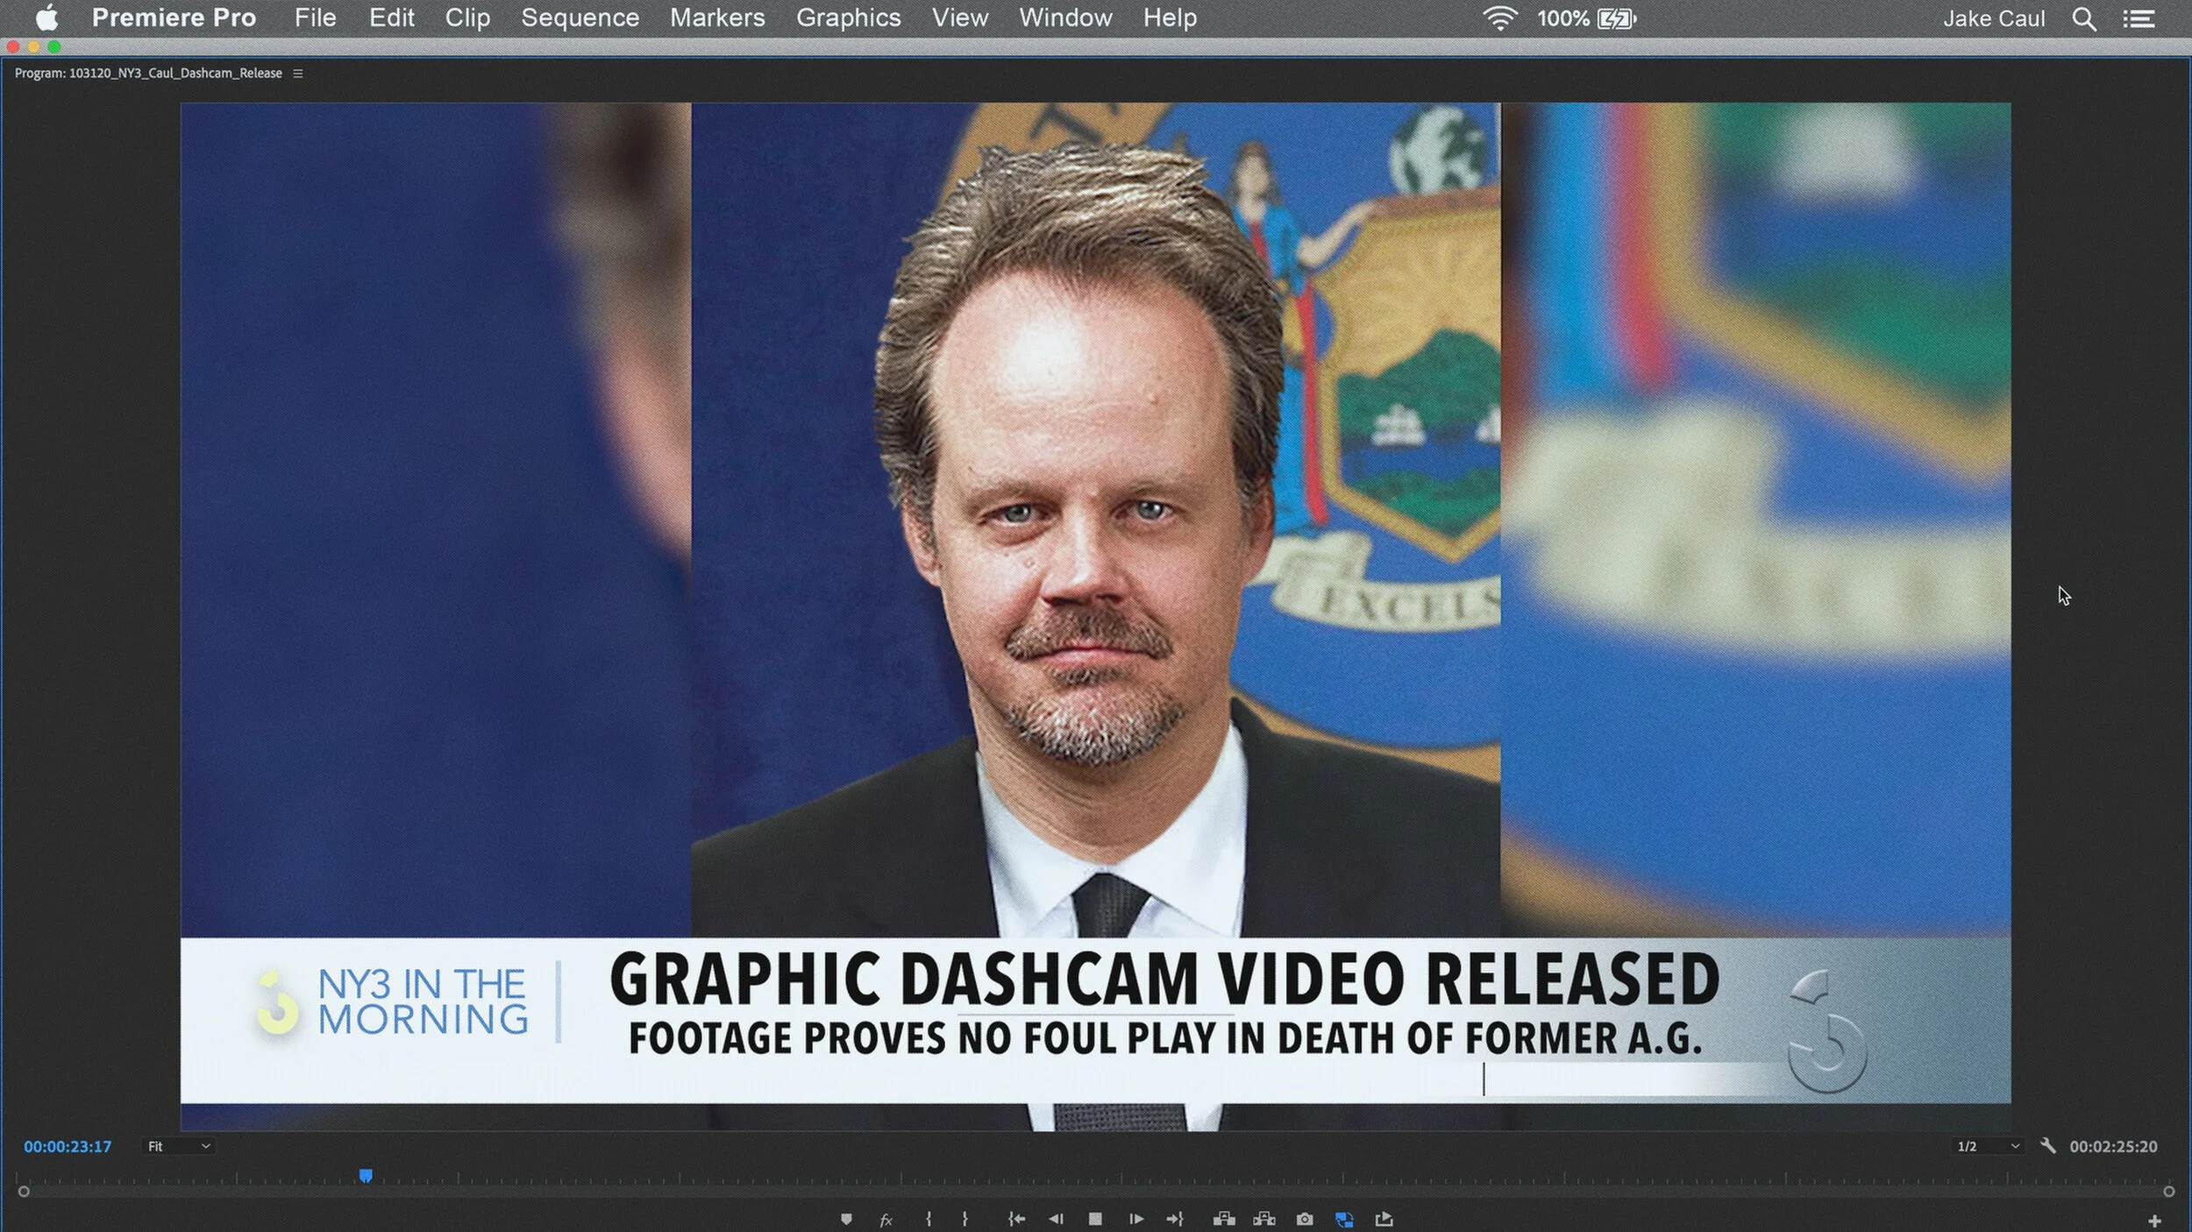This screenshot has width=2192, height=1232.
Task: Open the Graphics menu in the menu bar
Action: click(847, 18)
